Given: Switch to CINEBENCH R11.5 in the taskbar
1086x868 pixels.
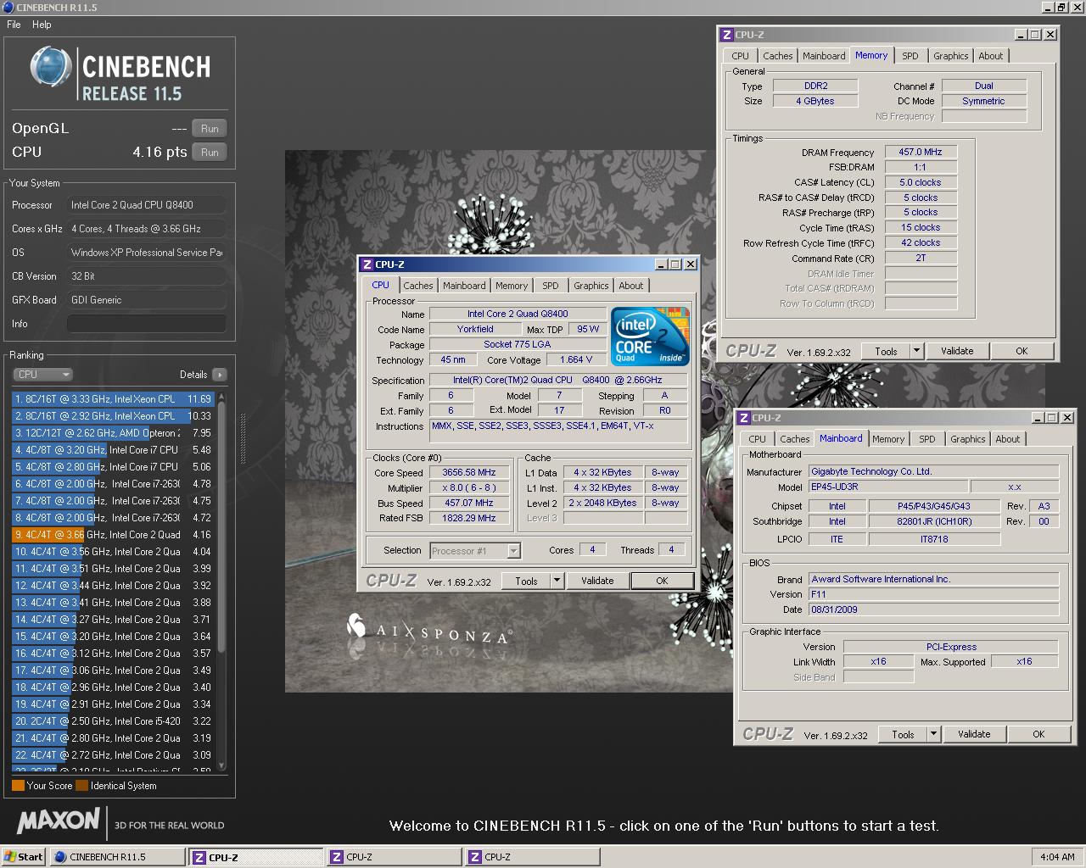Looking at the screenshot, I should pos(117,857).
